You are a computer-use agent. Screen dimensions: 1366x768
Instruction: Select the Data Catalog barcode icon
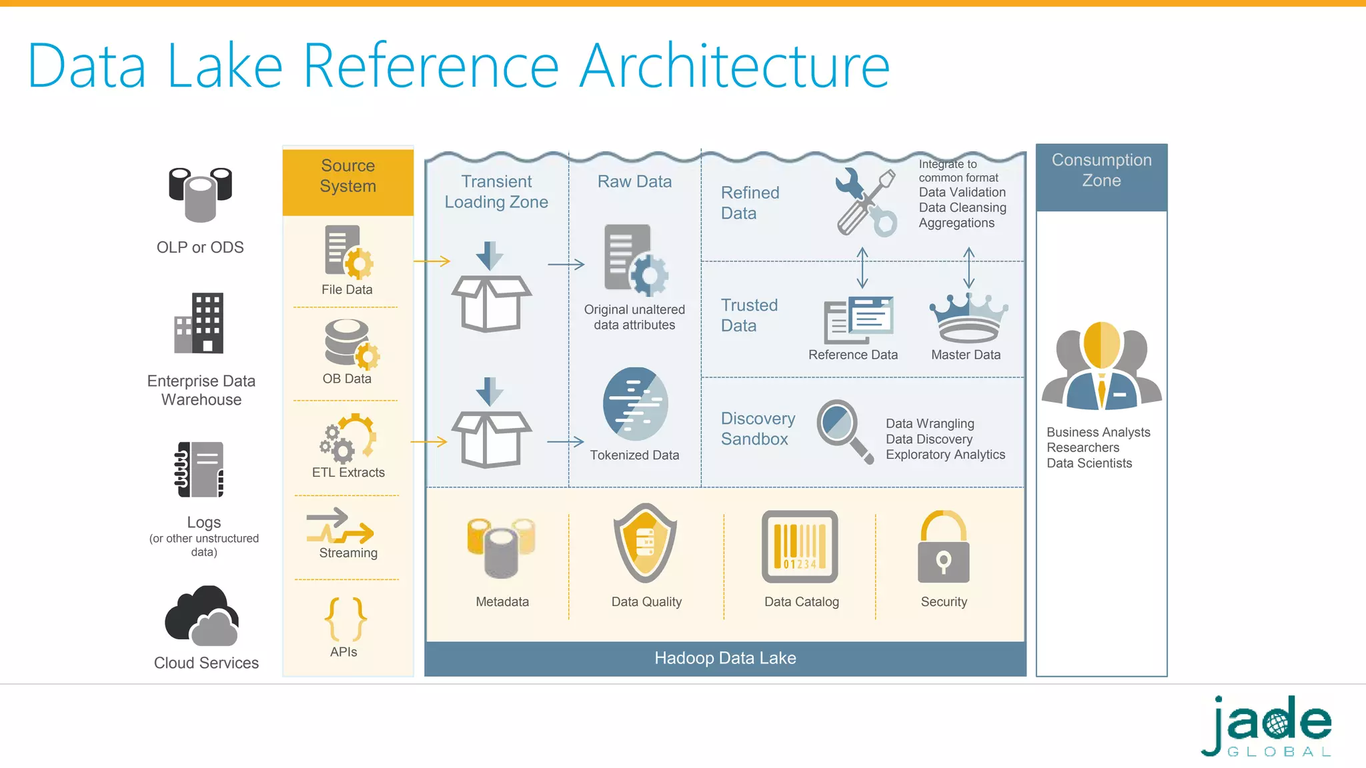pos(800,547)
